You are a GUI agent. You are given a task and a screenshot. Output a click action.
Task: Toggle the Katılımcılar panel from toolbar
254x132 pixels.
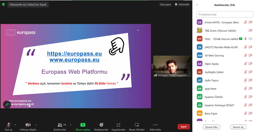pos(60,126)
